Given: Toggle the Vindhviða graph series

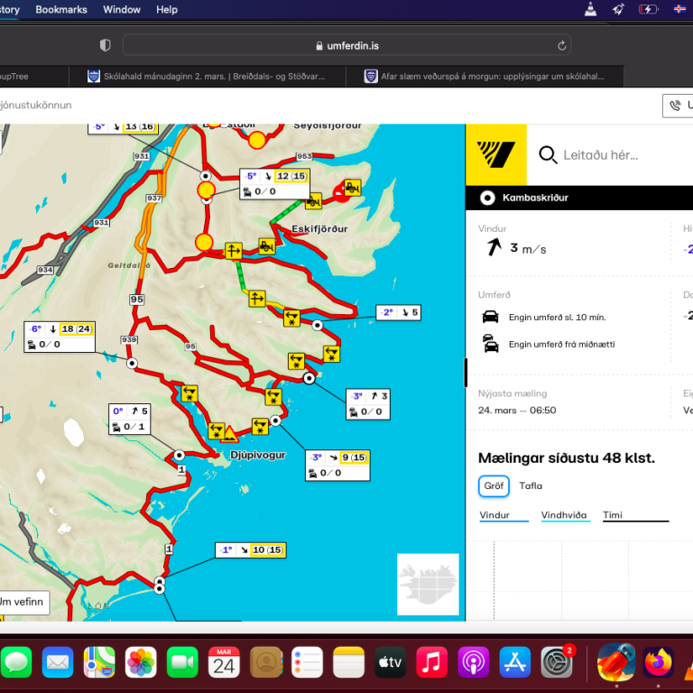Looking at the screenshot, I should (x=564, y=515).
